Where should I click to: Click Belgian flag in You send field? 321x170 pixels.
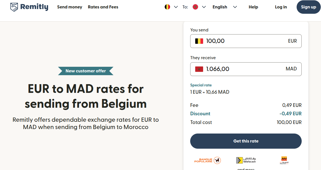click(199, 41)
